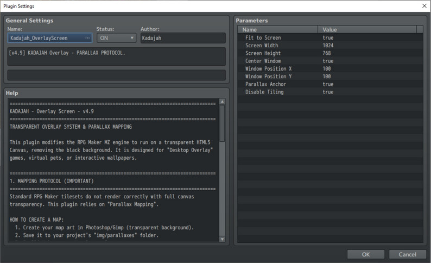The height and width of the screenshot is (263, 431).
Task: Click Parallax Anchor value true
Action: (x=328, y=84)
